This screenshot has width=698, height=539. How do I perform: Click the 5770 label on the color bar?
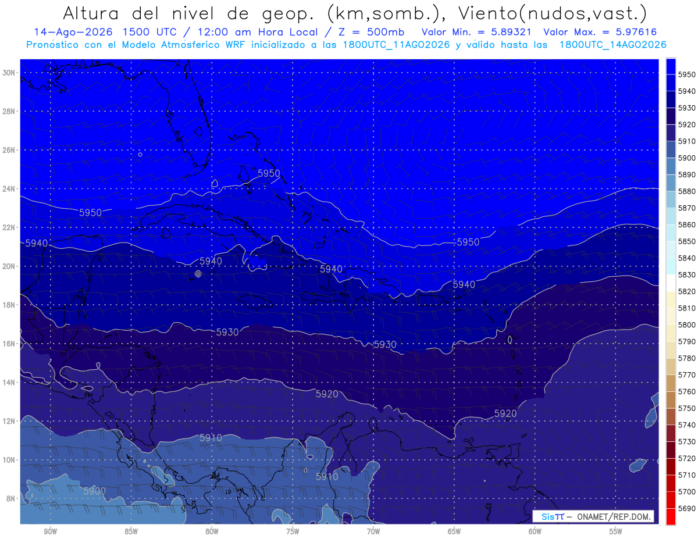pyautogui.click(x=687, y=374)
